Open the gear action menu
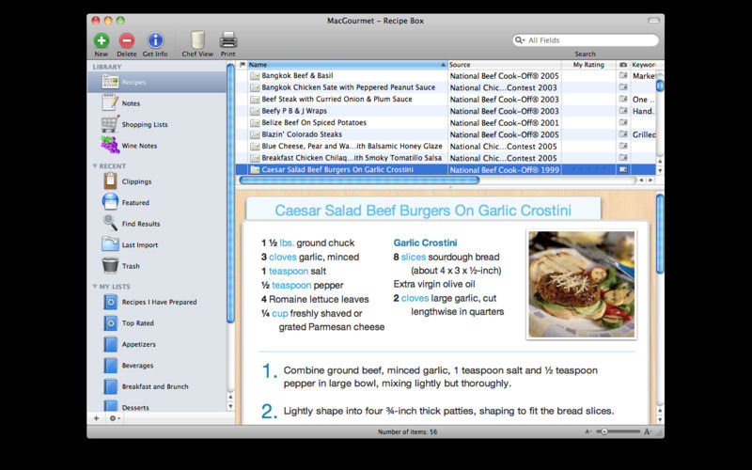752x470 pixels. (x=114, y=418)
